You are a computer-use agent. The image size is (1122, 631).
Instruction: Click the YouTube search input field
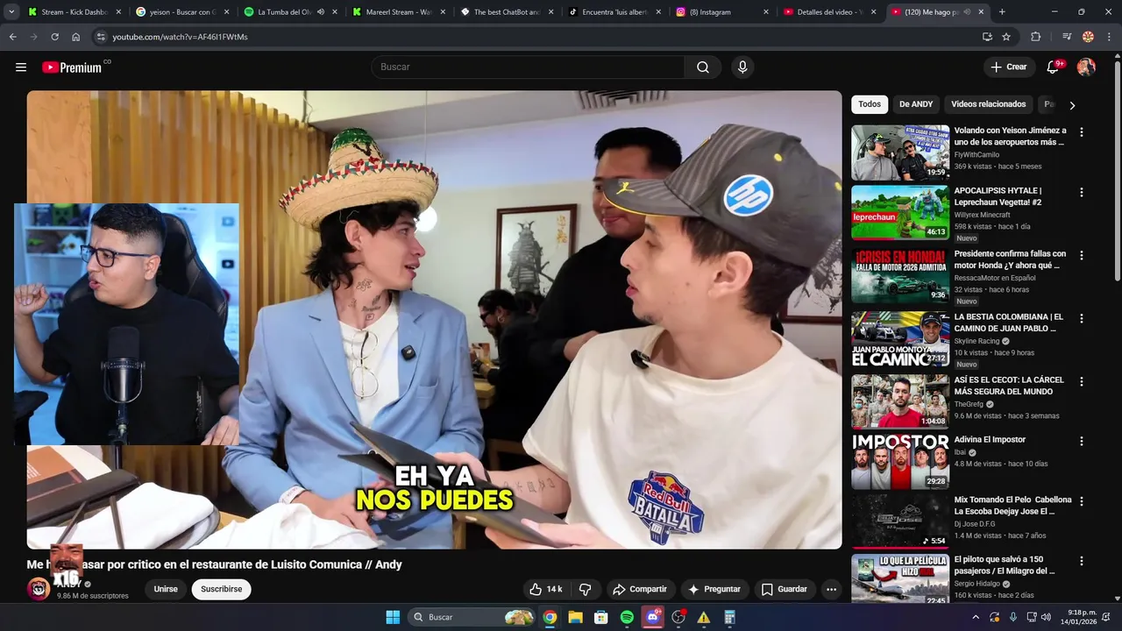tap(528, 67)
